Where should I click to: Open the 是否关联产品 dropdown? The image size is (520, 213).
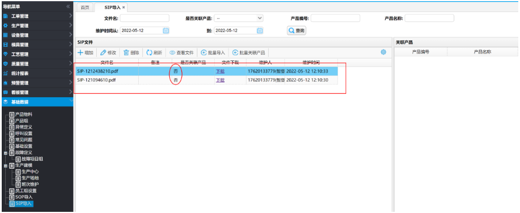click(238, 18)
